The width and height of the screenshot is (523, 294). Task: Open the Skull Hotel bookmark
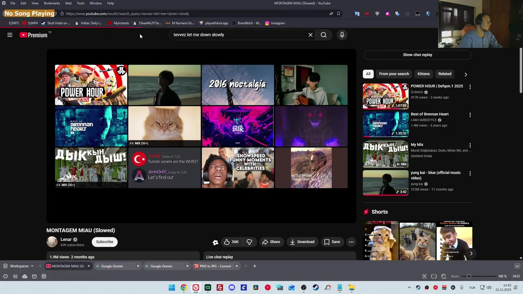tap(56, 23)
